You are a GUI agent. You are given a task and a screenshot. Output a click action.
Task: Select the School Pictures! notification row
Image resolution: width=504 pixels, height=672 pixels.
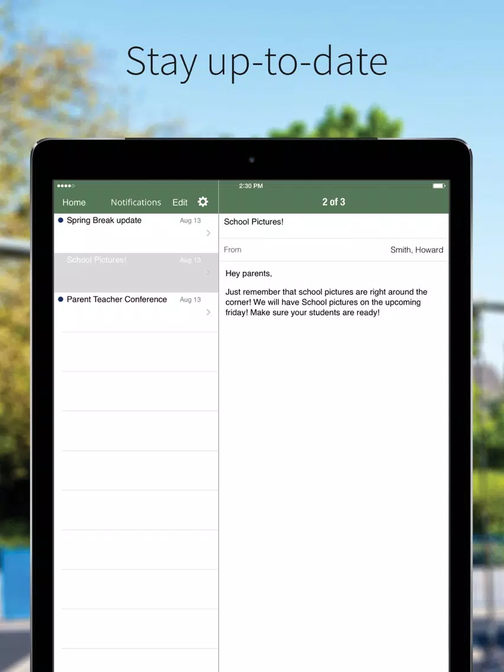[136, 273]
